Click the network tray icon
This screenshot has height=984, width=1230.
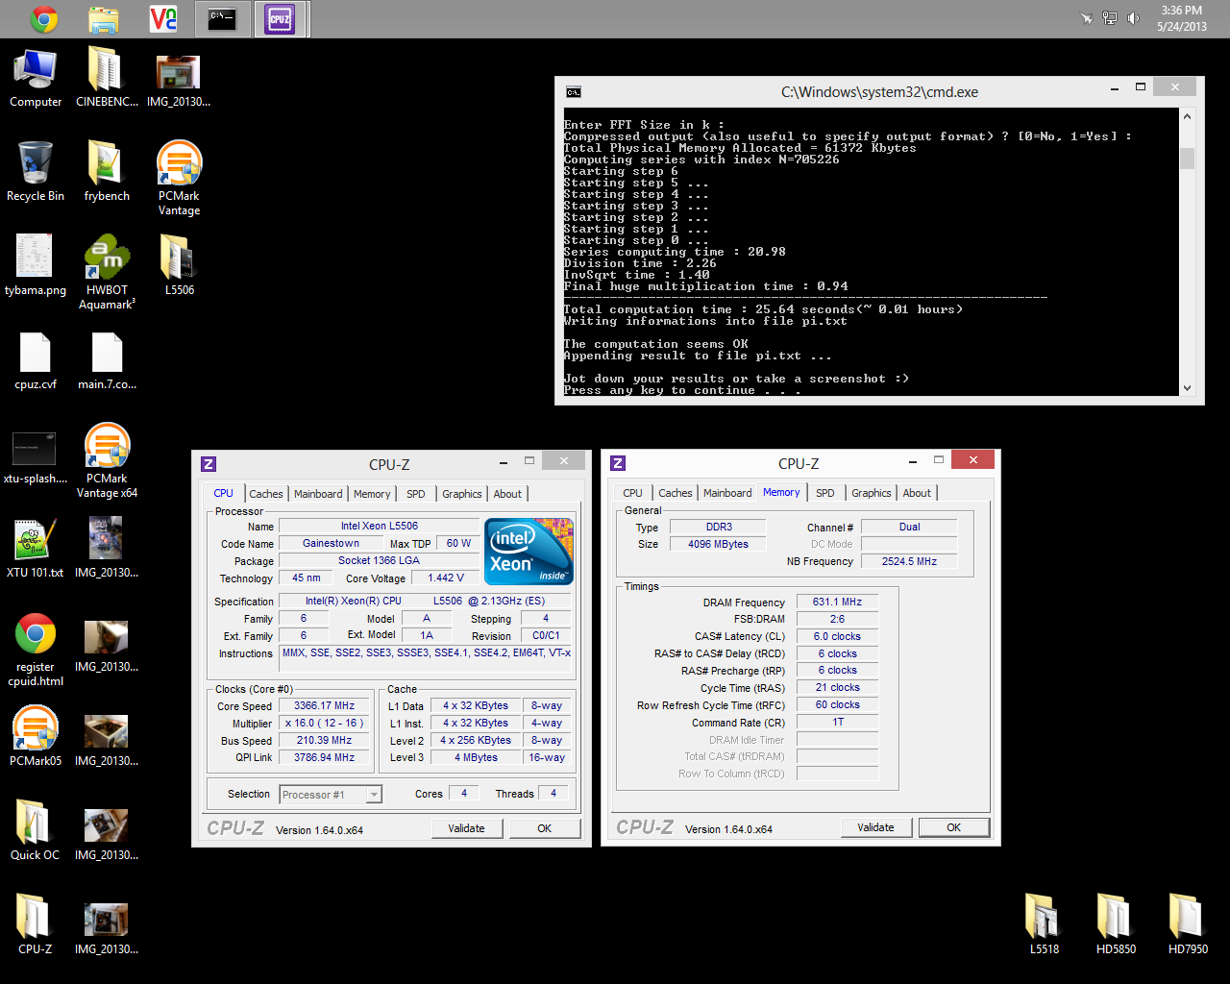[1110, 18]
